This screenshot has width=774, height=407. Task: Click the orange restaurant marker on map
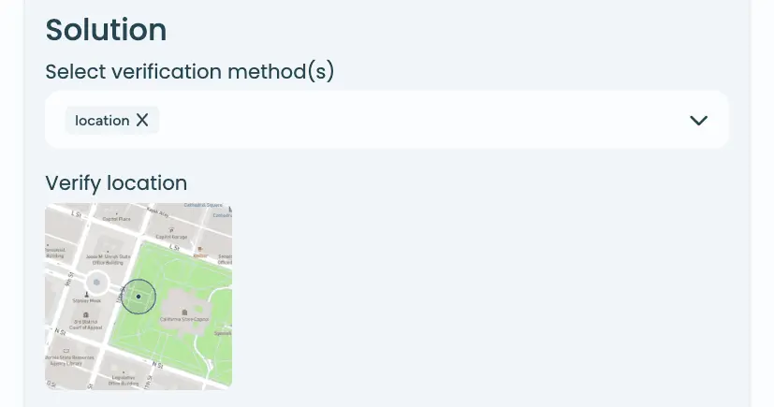point(197,249)
